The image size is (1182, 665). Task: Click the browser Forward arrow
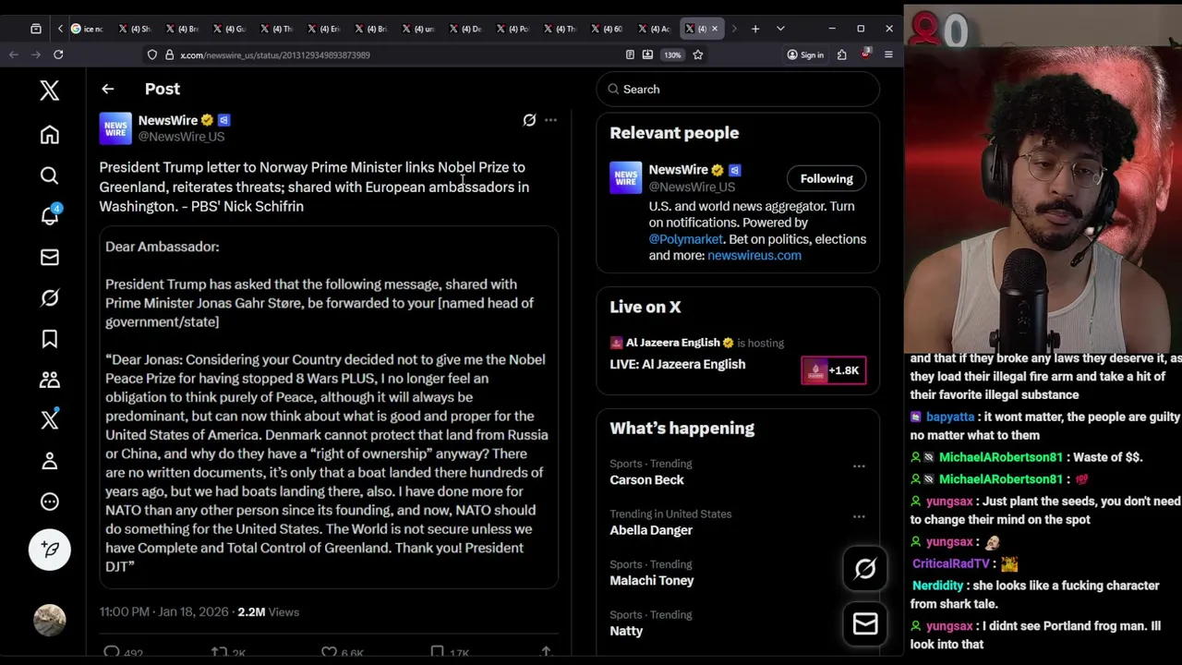[x=36, y=55]
